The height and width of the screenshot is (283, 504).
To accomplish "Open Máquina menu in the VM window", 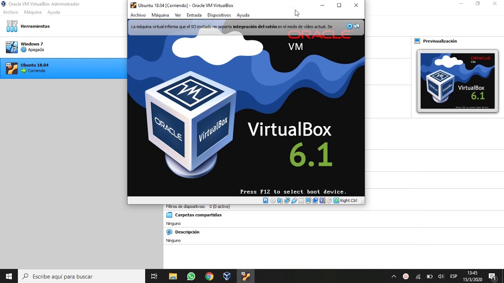I will click(160, 15).
